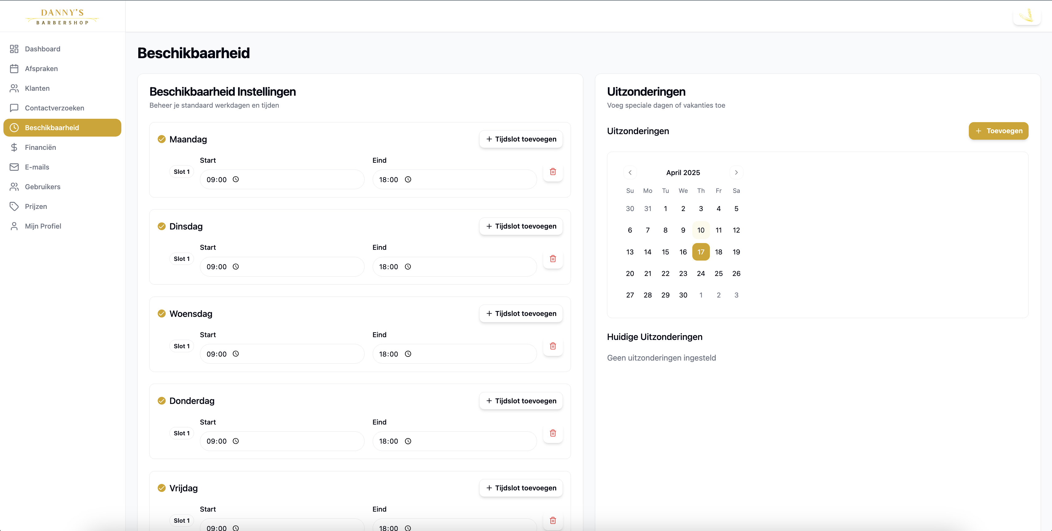Select April 24 on the exceptions calendar
This screenshot has width=1052, height=531.
[x=701, y=273]
